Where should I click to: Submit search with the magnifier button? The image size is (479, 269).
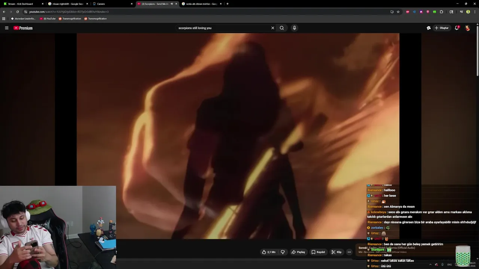point(282,28)
